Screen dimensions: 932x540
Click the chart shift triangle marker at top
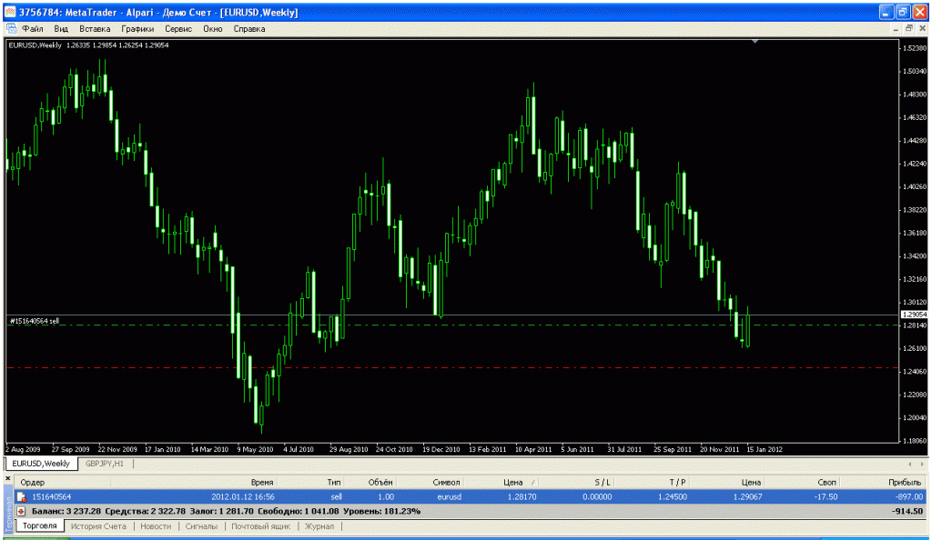click(755, 42)
